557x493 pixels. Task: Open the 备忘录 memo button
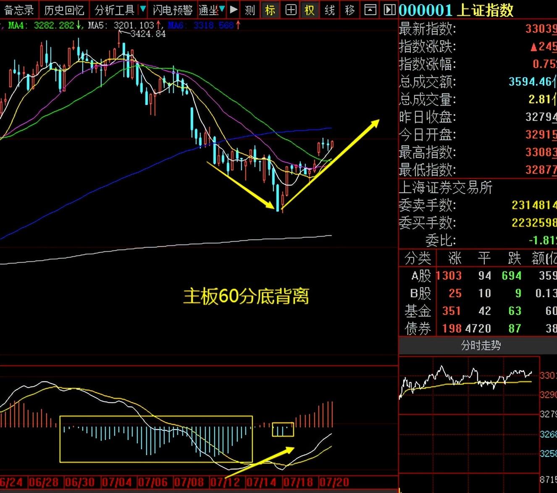(x=19, y=10)
